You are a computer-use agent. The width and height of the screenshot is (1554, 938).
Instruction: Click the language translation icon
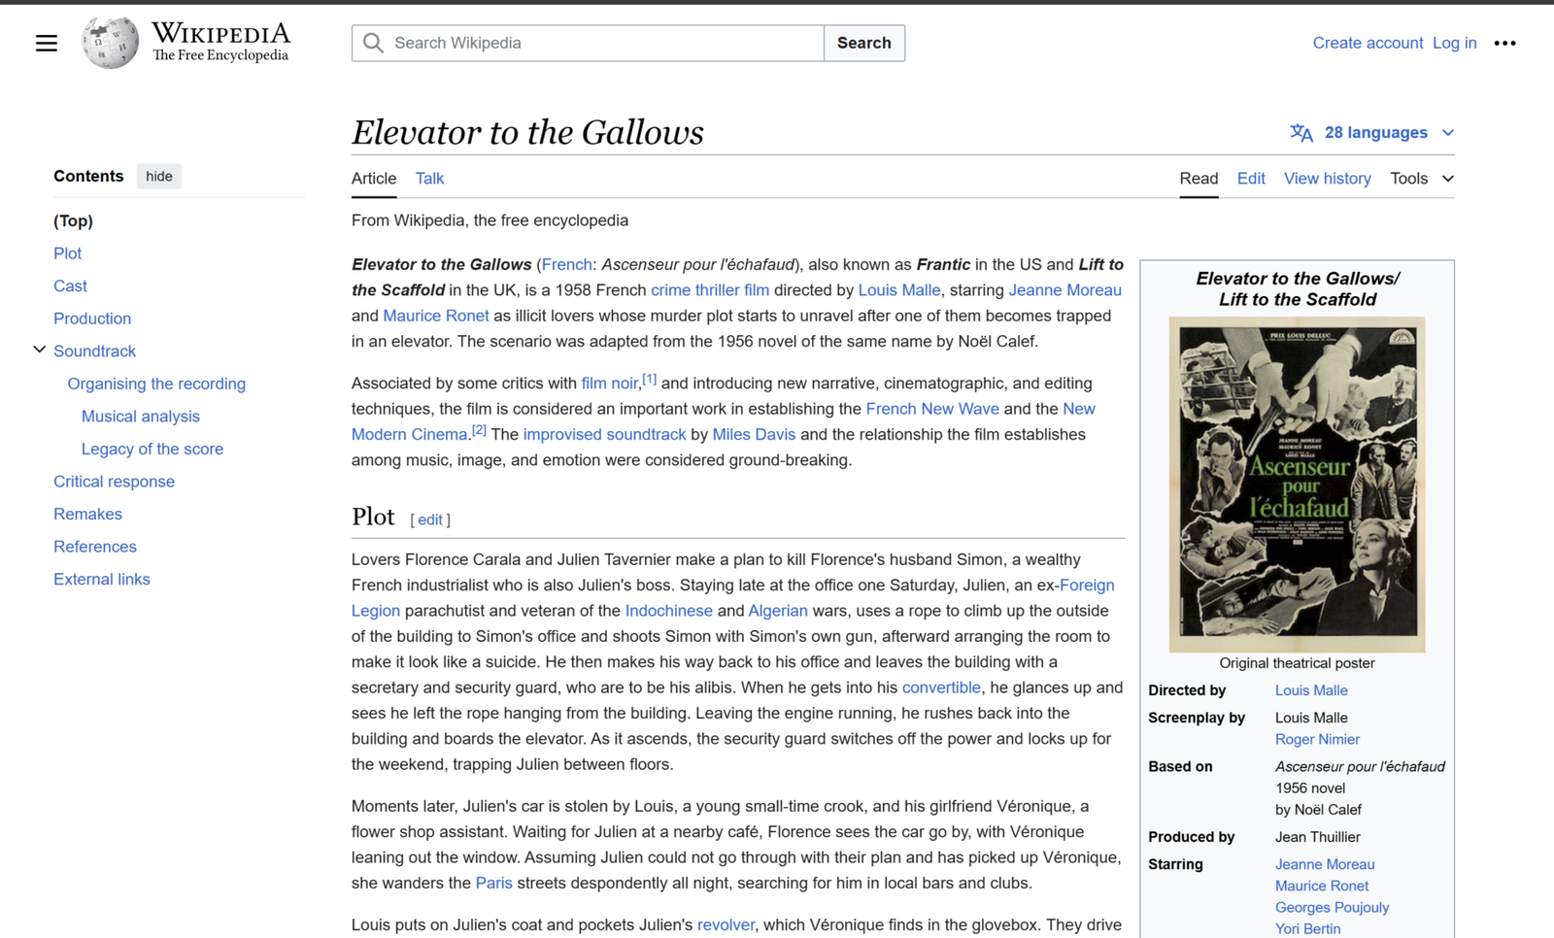pyautogui.click(x=1301, y=133)
